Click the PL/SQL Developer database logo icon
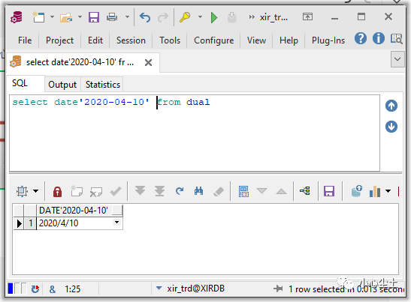Viewport: 411px width, 302px height. click(x=17, y=17)
